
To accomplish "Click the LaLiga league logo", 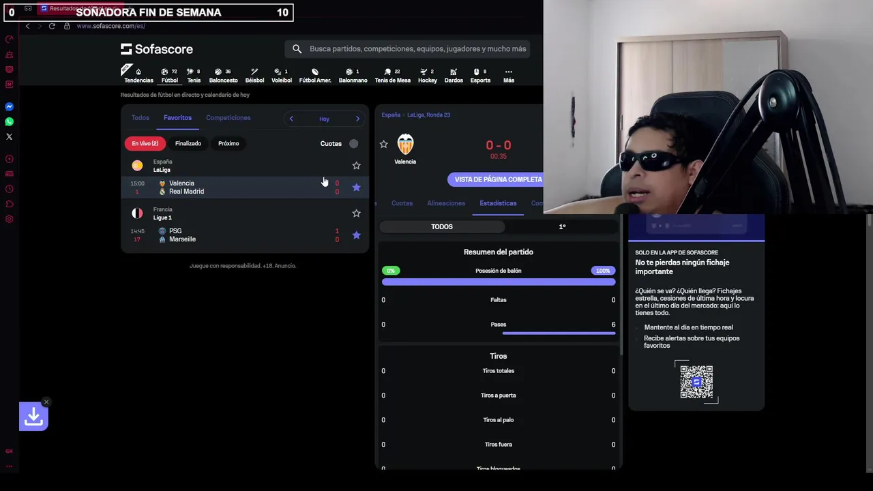I will pos(137,166).
